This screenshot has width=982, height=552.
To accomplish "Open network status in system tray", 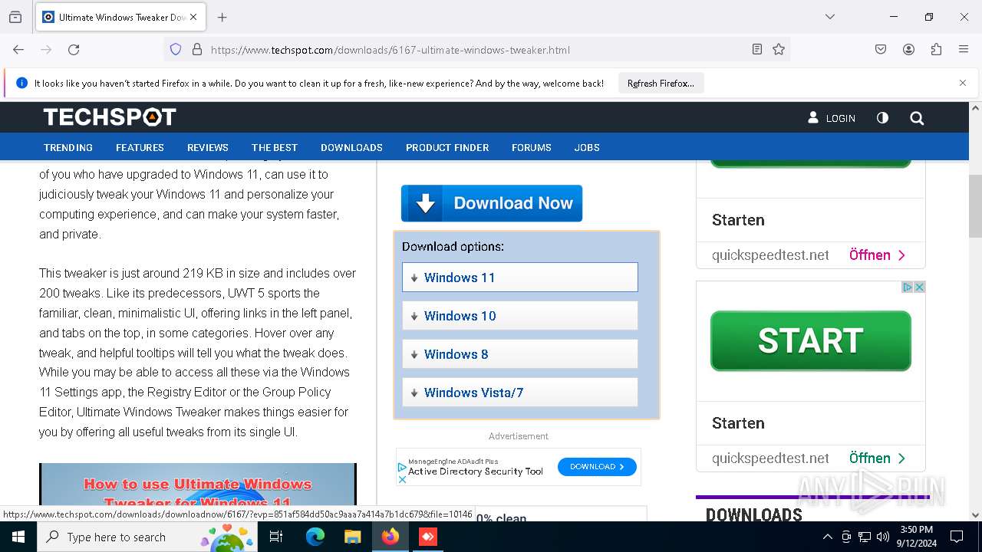I will 865,537.
